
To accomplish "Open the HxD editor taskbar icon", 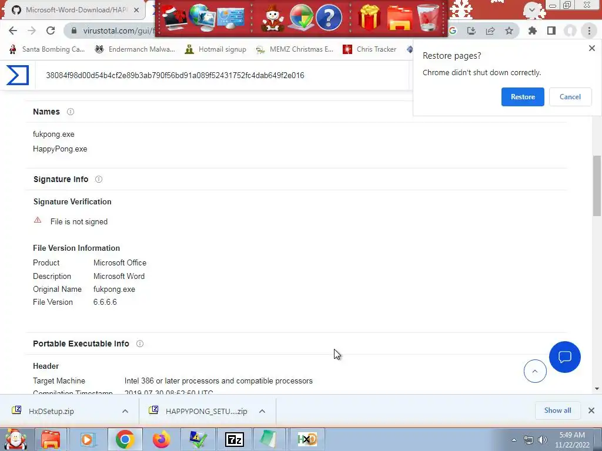I will (307, 439).
